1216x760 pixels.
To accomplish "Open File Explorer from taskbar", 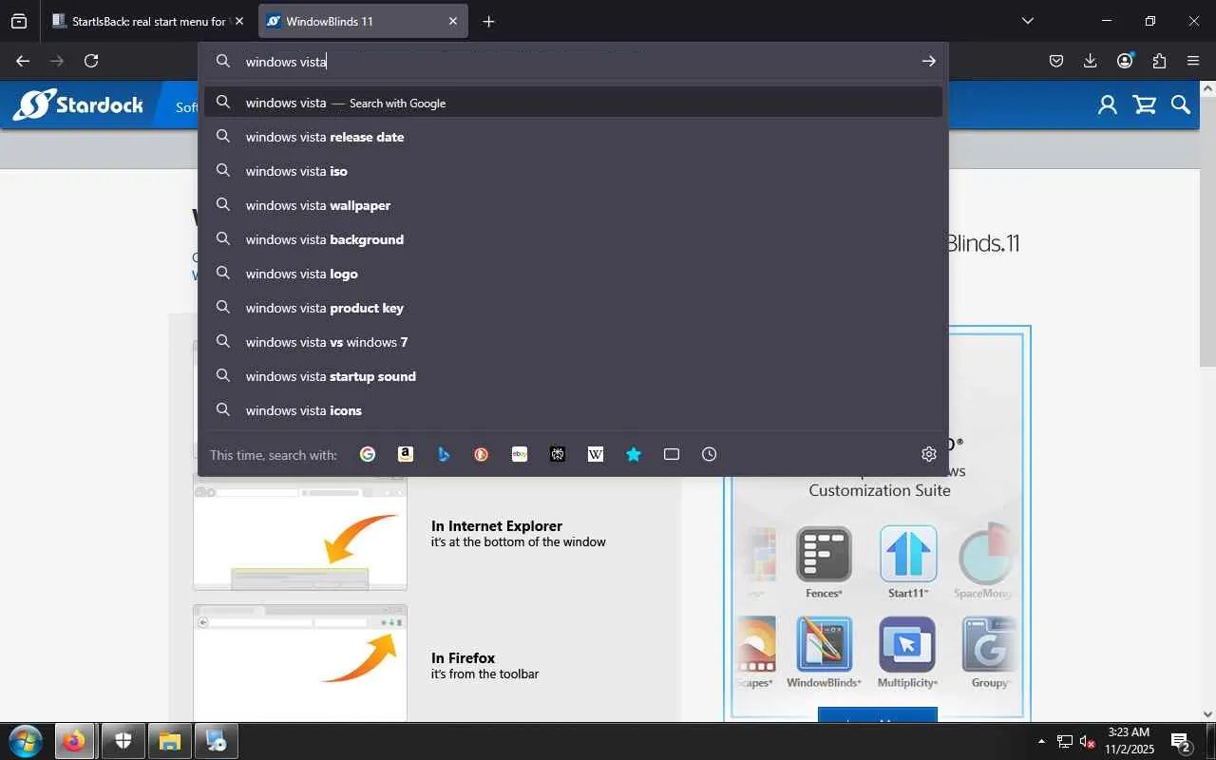I will point(170,741).
